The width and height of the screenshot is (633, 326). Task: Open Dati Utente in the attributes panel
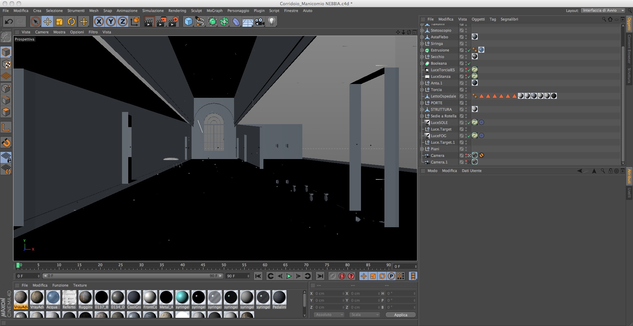[471, 171]
